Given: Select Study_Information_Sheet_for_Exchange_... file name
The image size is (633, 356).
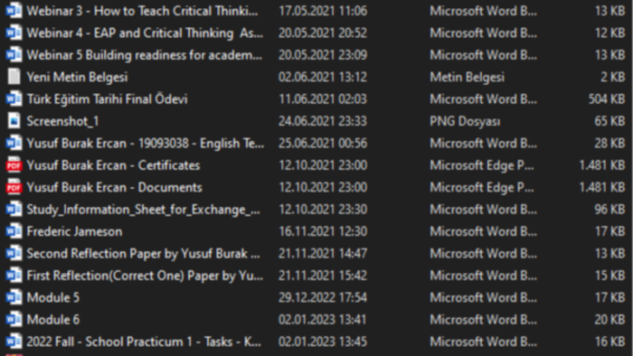Looking at the screenshot, I should point(143,210).
